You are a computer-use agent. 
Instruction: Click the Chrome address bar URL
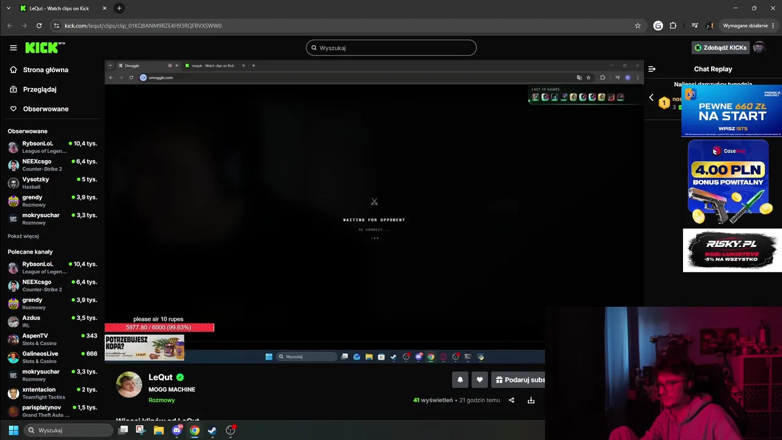[143, 26]
